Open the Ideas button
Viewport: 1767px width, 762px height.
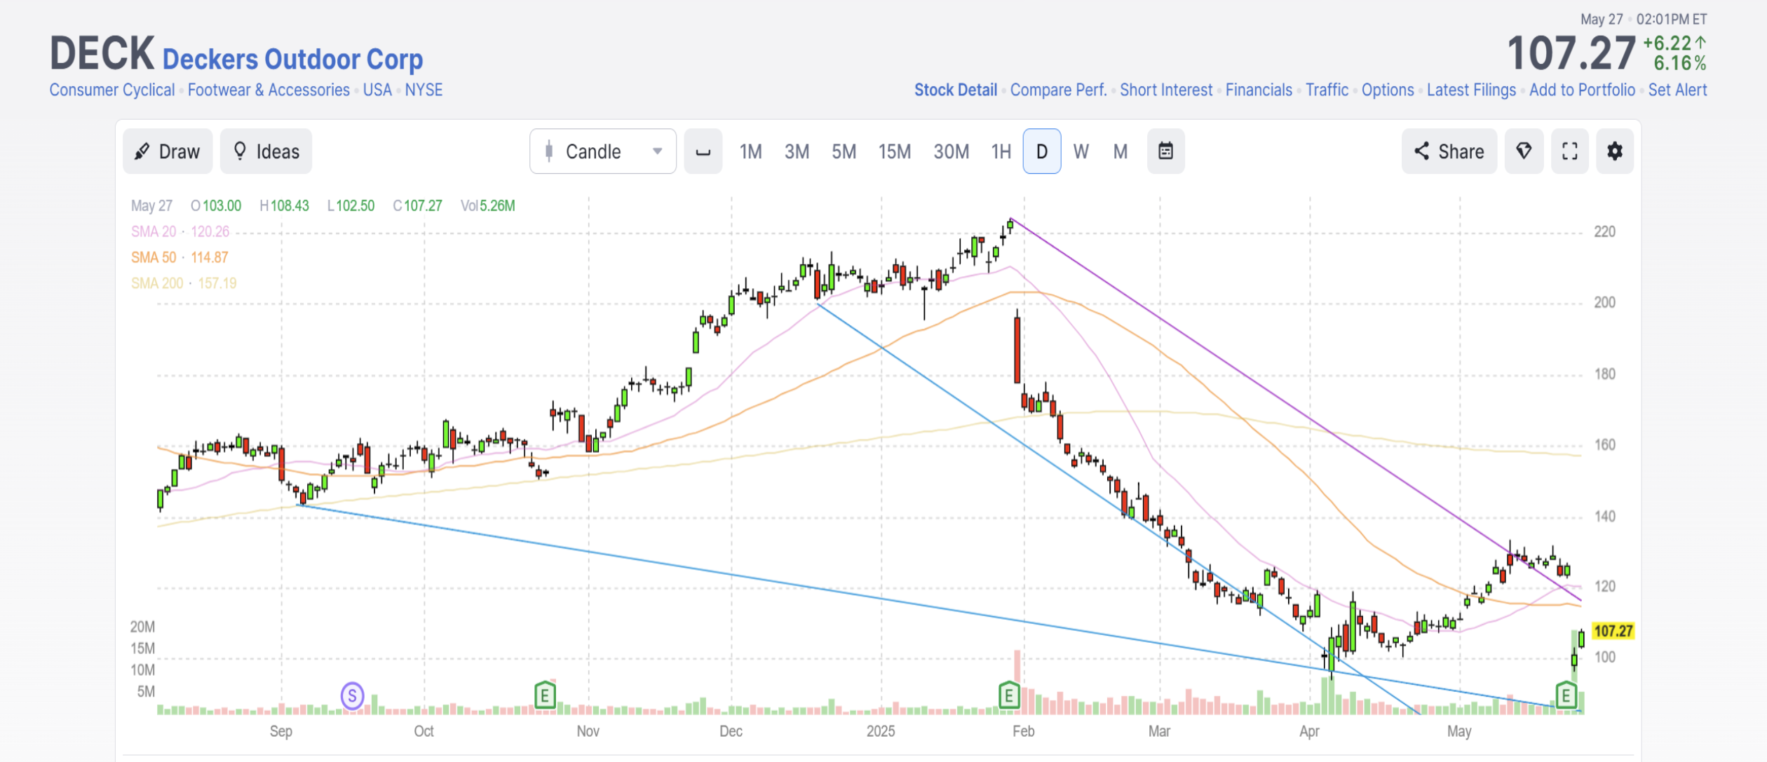(266, 151)
